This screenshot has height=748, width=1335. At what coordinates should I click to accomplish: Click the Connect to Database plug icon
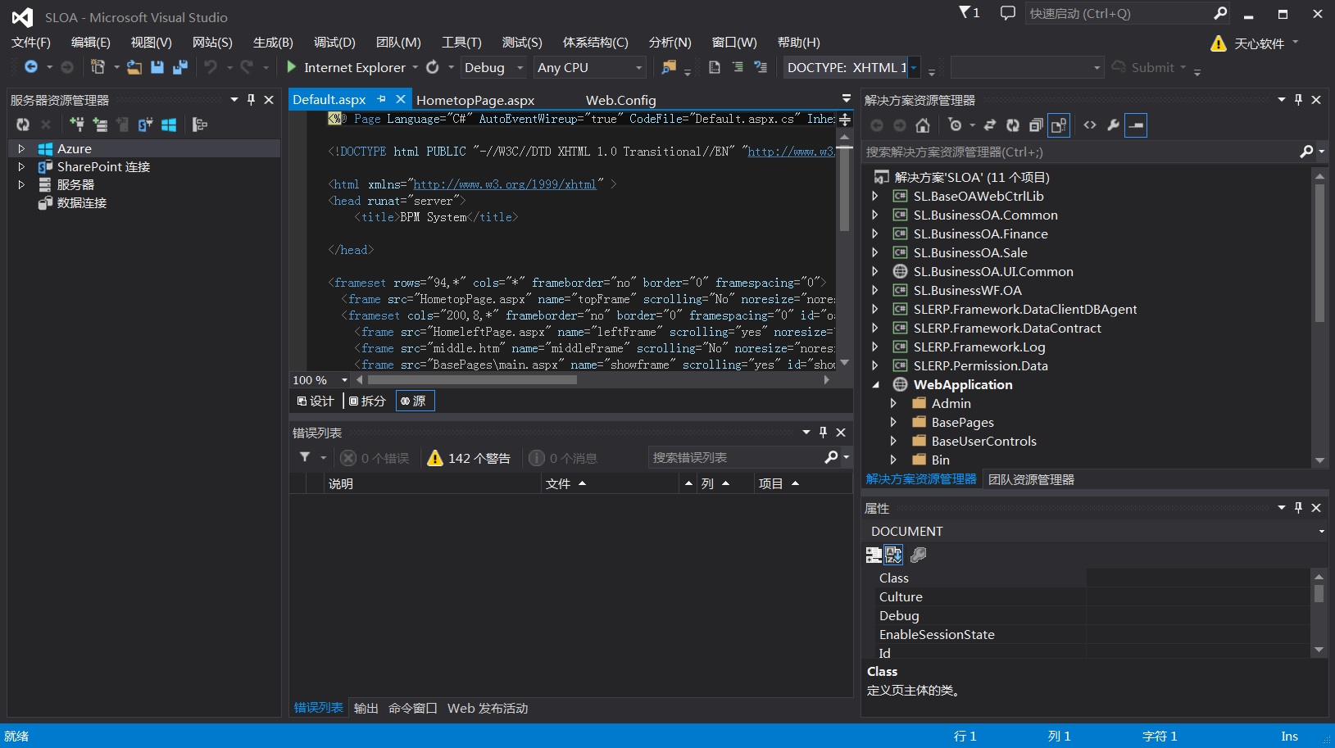76,125
